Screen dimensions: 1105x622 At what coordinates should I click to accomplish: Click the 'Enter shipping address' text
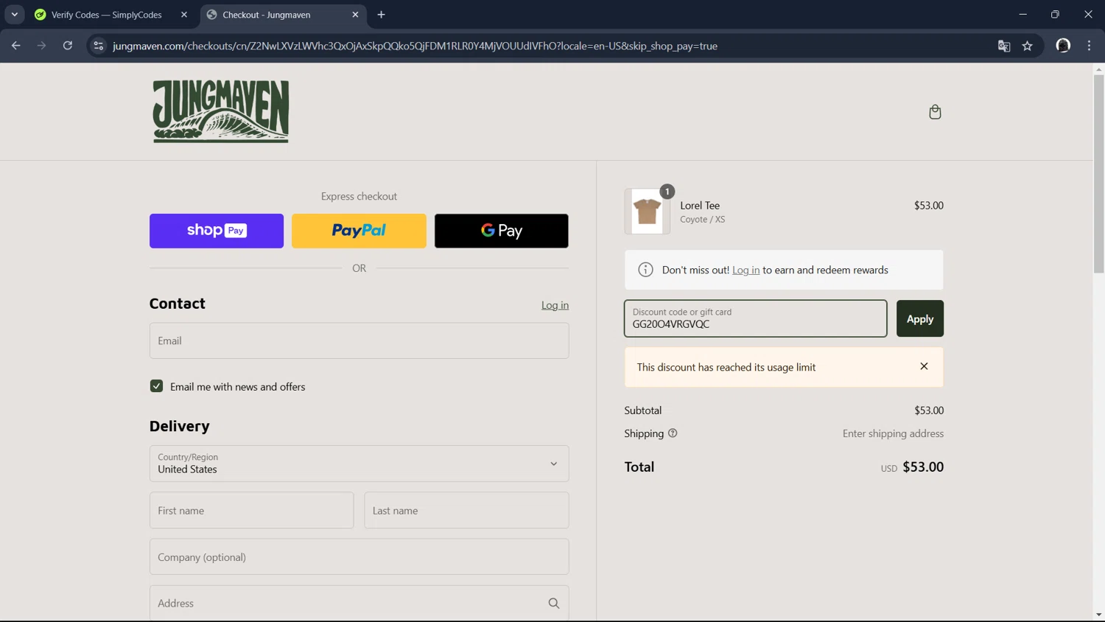(893, 433)
